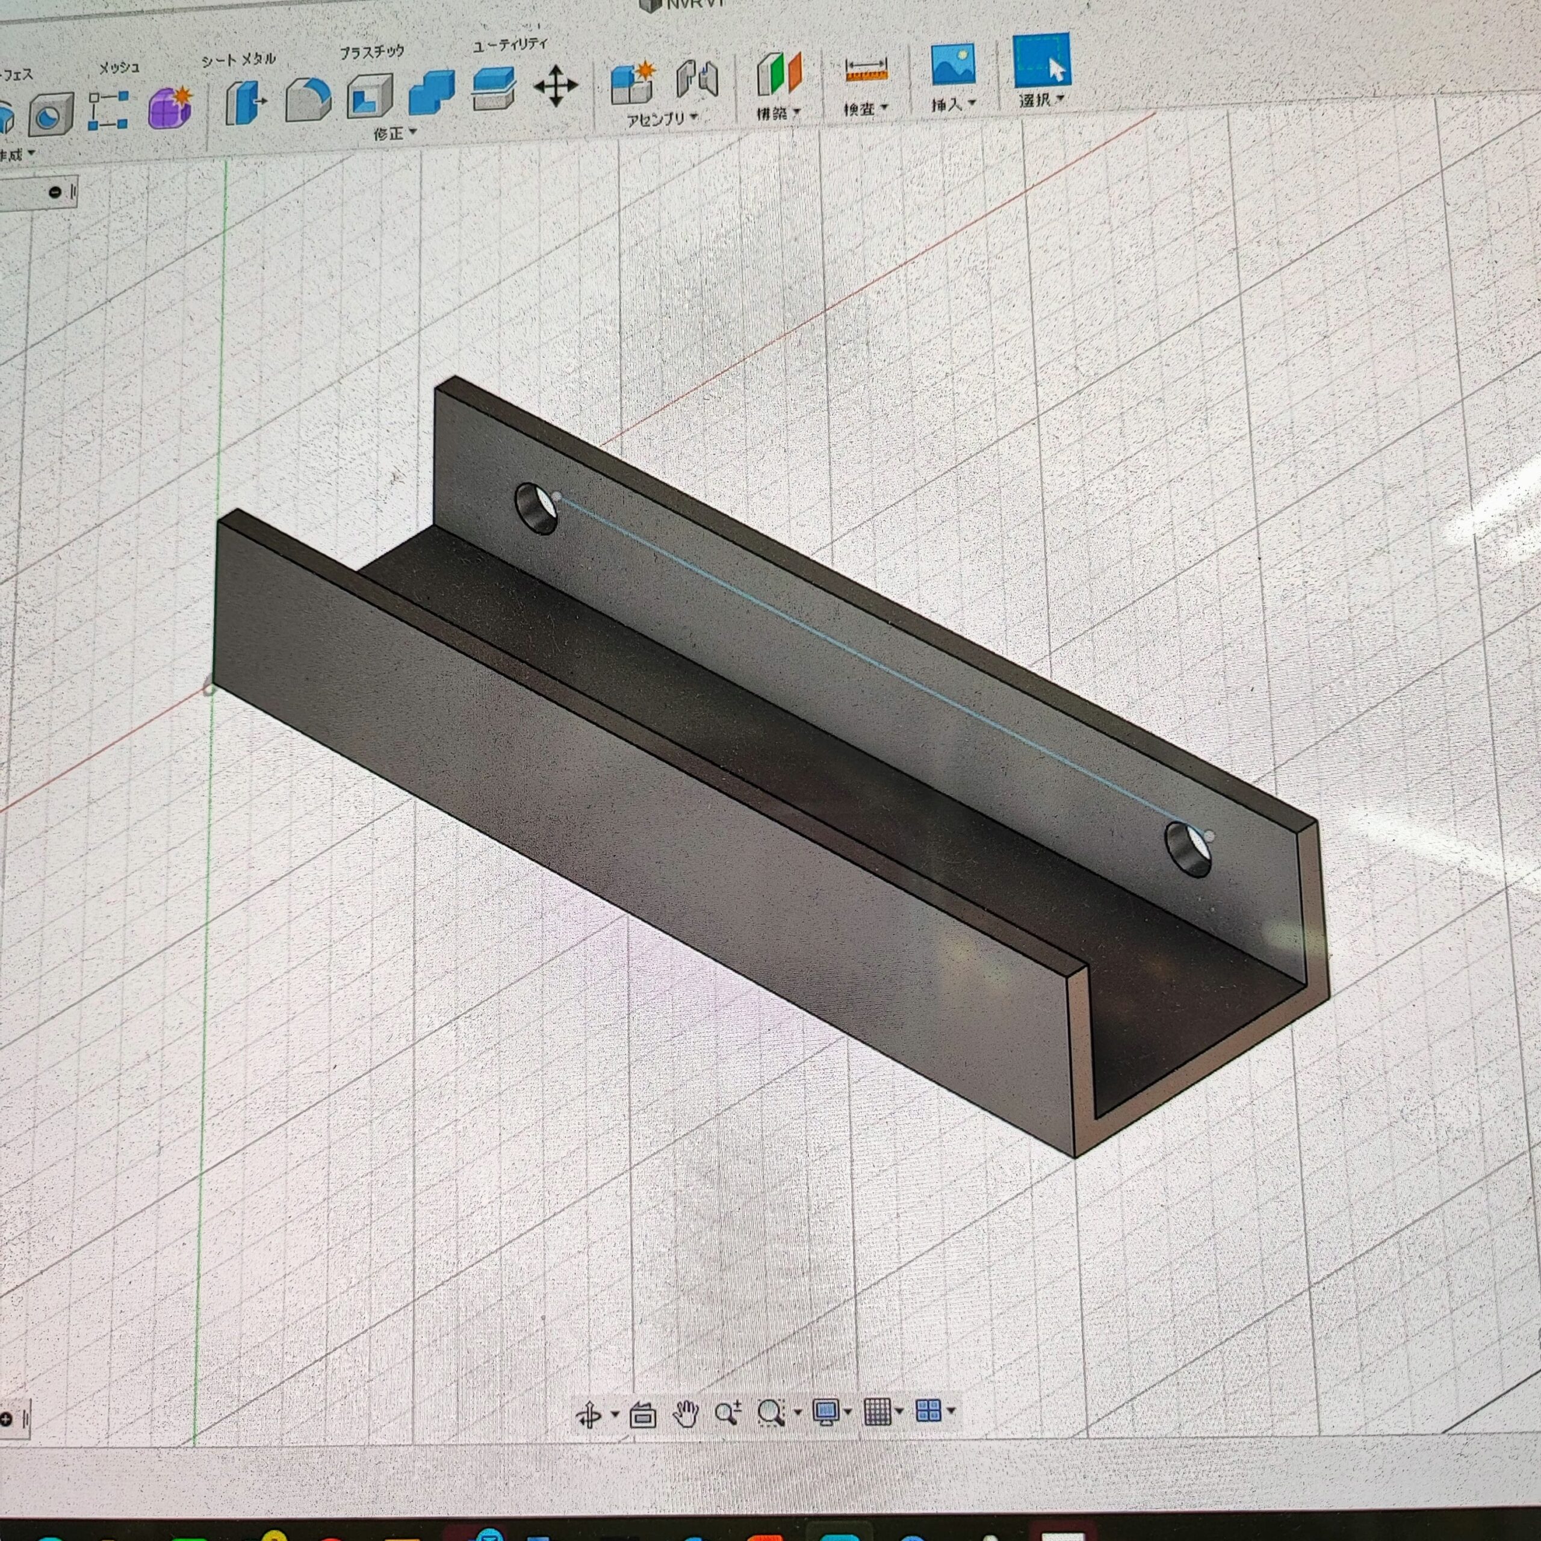Screen dimensions: 1541x1541
Task: Click the Orbit navigation icon
Action: pyautogui.click(x=589, y=1415)
